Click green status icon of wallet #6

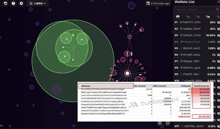coord(181,55)
